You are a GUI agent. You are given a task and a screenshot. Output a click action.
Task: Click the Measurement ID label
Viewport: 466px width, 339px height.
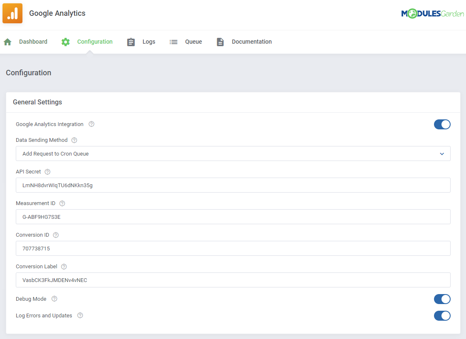(x=36, y=203)
